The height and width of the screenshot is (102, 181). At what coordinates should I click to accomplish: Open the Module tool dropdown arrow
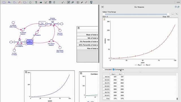26,3
